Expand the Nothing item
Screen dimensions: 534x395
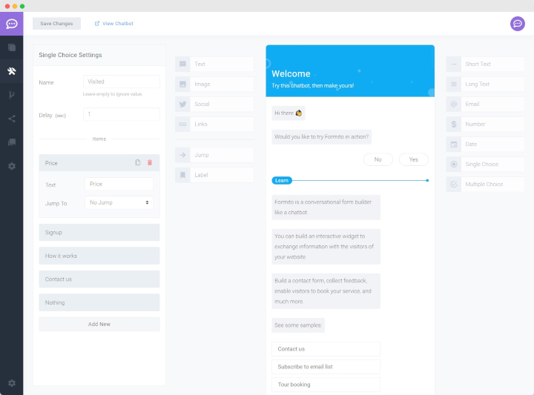tap(99, 302)
